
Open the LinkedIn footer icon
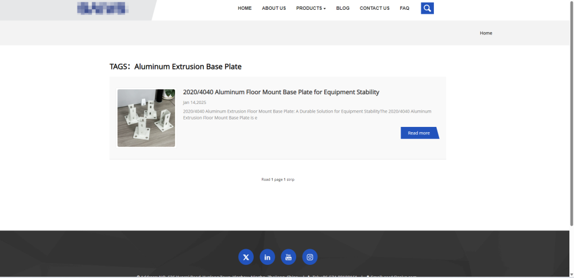[267, 257]
